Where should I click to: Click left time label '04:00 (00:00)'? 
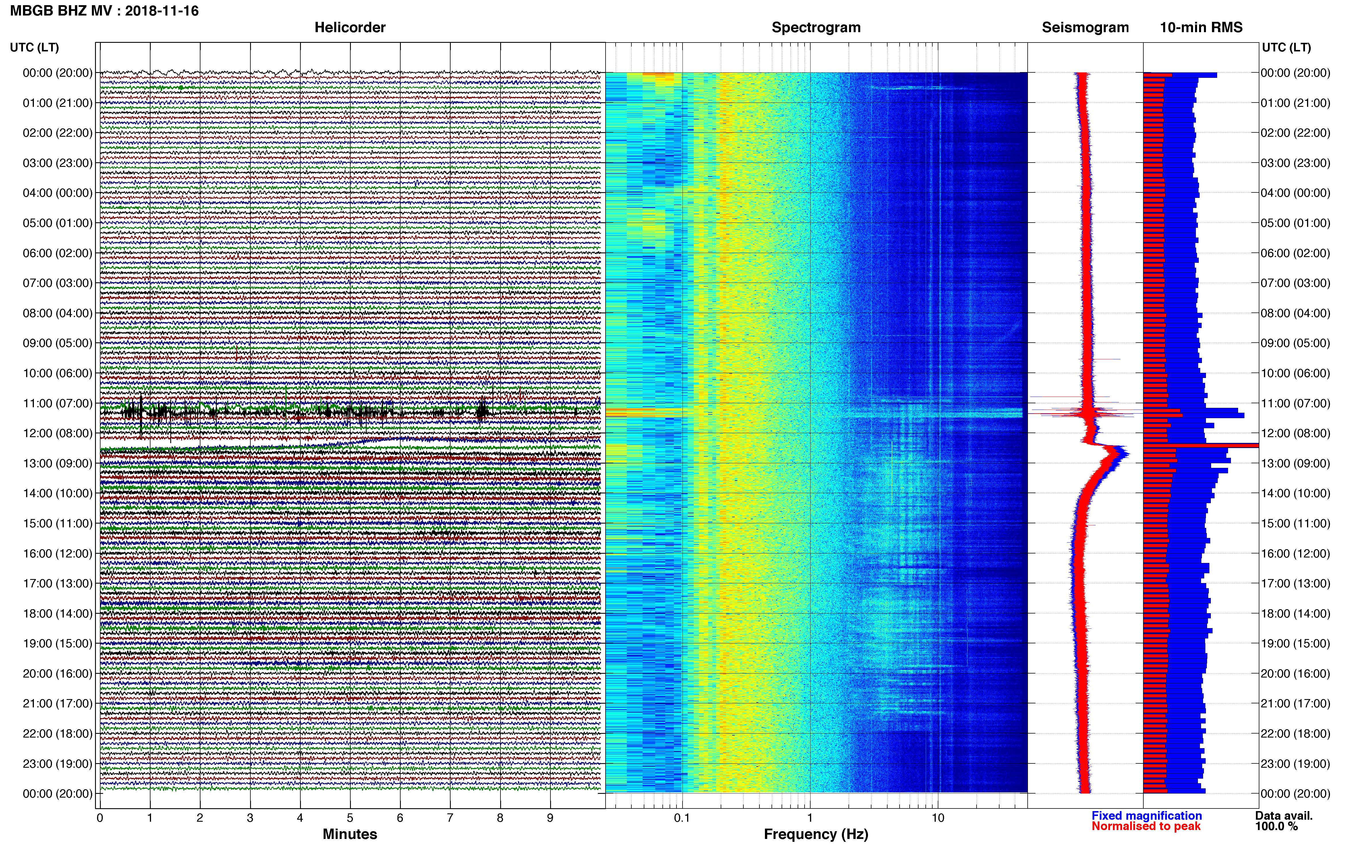57,193
